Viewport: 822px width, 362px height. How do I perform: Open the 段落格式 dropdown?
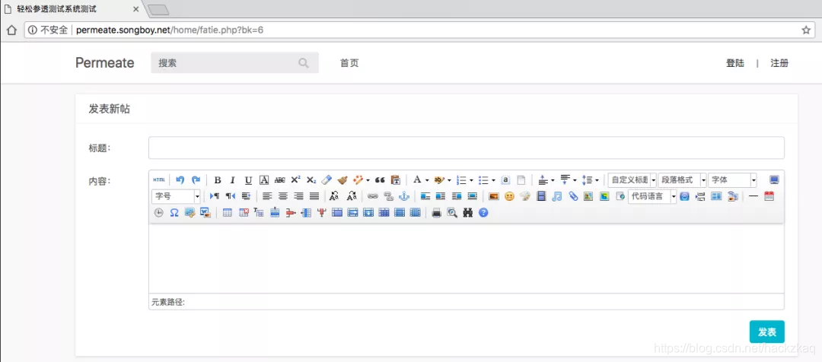[682, 179]
